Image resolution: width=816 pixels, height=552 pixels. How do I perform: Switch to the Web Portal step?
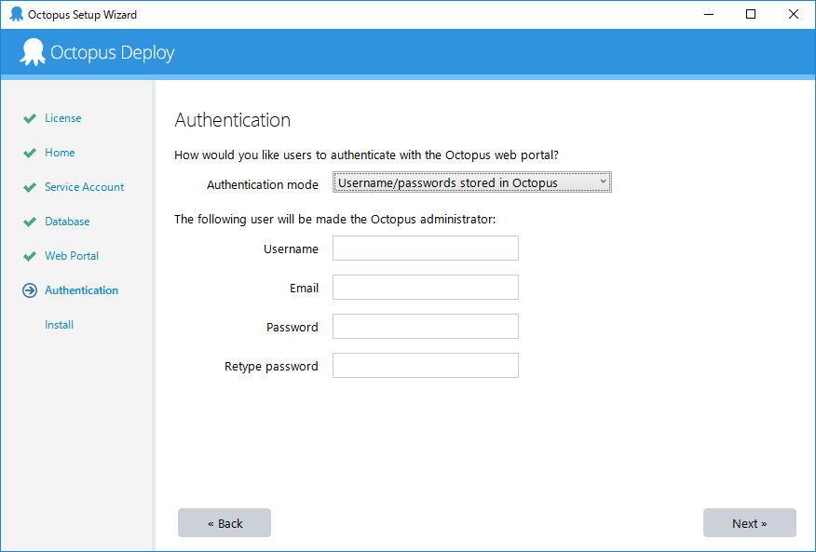click(72, 255)
